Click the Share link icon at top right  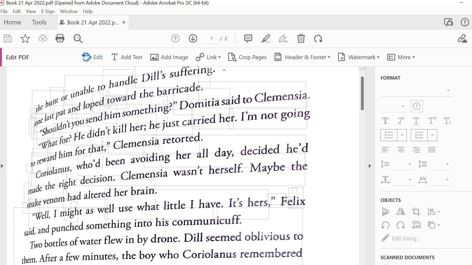462,39
